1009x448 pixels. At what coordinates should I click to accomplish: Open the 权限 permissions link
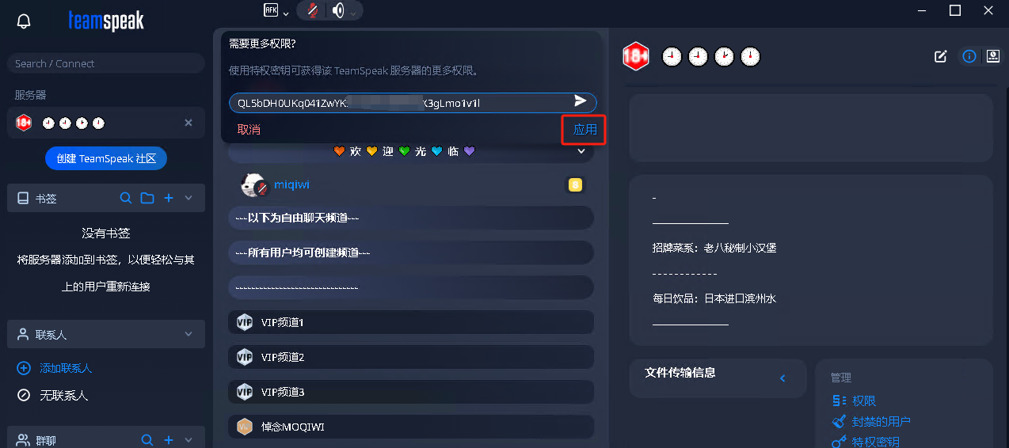click(863, 401)
